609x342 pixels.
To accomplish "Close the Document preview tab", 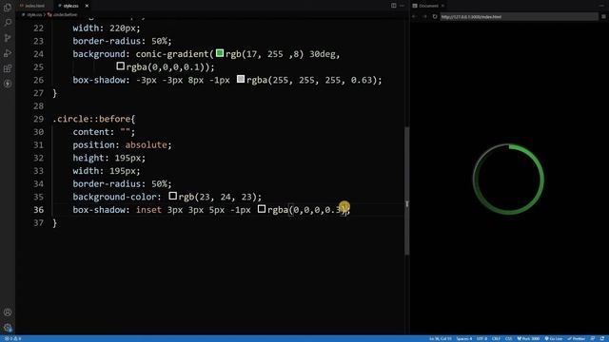I will [x=442, y=6].
